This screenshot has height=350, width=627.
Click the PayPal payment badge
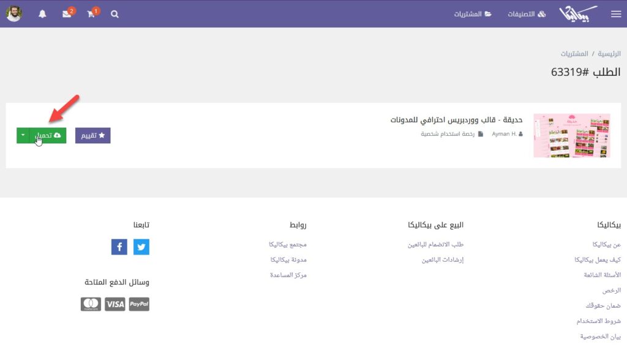[x=139, y=304]
